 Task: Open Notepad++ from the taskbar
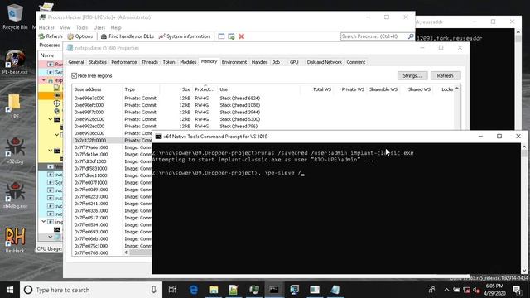[x=234, y=290]
